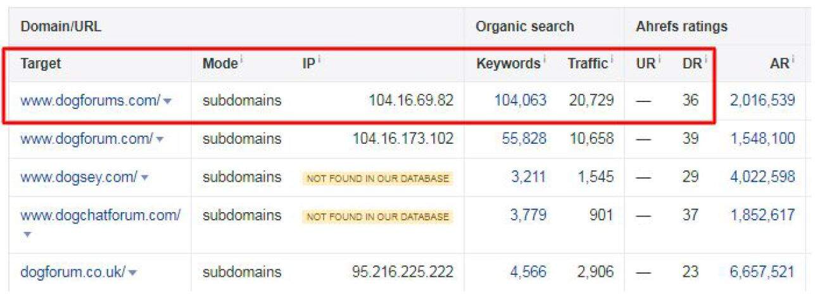Open dropdown arrow next to www.dogforum.com
This screenshot has width=815, height=304.
pos(160,140)
